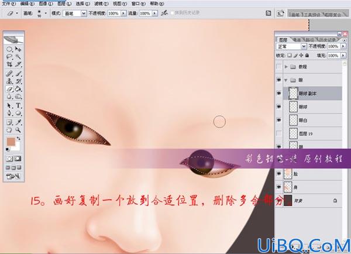This screenshot has width=351, height=254.
Task: Select the Move tool
Action: click(x=18, y=49)
